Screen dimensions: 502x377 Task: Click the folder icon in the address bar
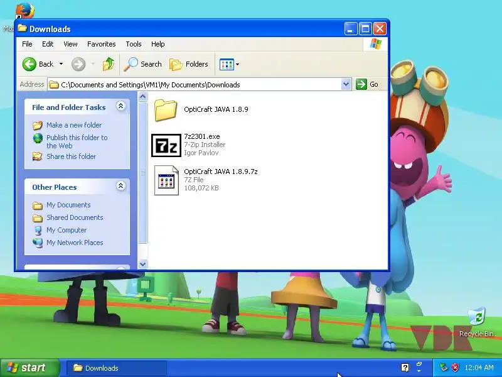click(x=54, y=85)
